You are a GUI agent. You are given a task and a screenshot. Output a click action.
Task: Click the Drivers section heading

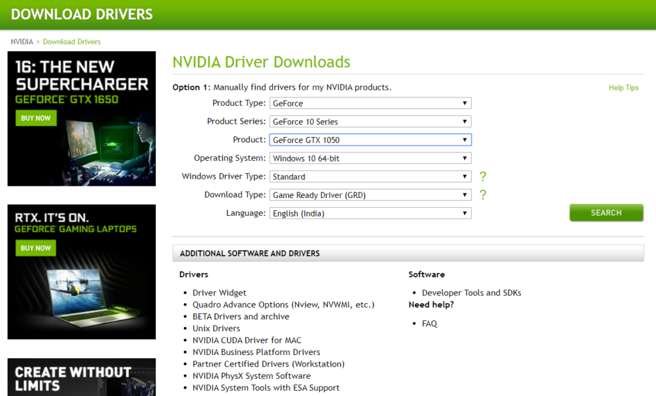click(x=193, y=275)
